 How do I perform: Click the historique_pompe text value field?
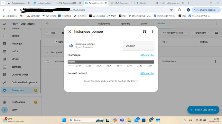click(x=139, y=46)
